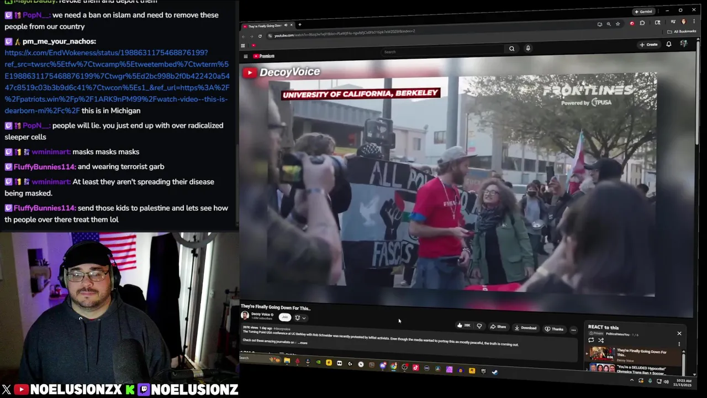Viewport: 707px width, 398px height.
Task: Share the video
Action: point(498,327)
